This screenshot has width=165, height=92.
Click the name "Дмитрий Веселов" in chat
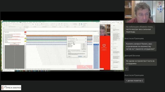[x=132, y=56]
